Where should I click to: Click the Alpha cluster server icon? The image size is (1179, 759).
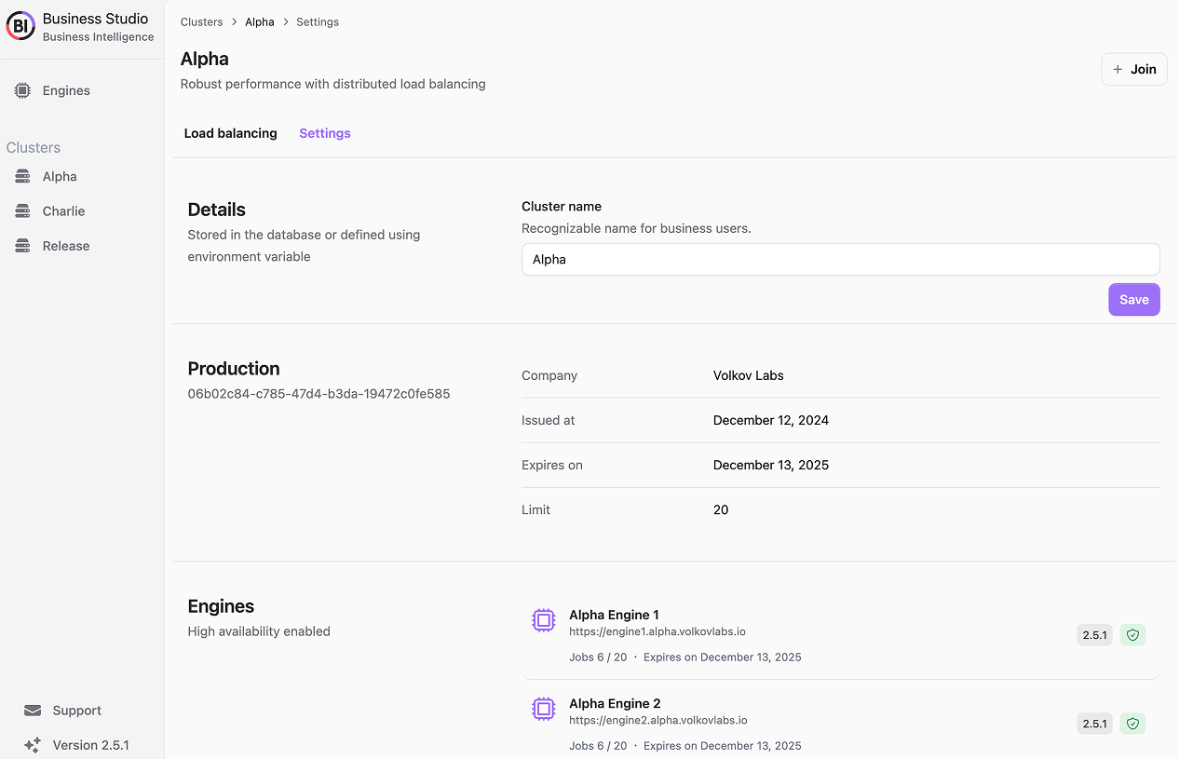tap(22, 176)
